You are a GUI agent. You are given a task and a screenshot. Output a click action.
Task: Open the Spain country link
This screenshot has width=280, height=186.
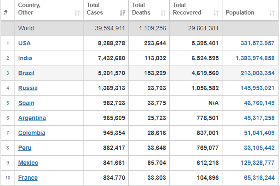(x=26, y=103)
